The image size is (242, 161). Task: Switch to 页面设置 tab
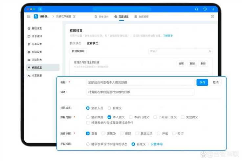click(x=121, y=16)
